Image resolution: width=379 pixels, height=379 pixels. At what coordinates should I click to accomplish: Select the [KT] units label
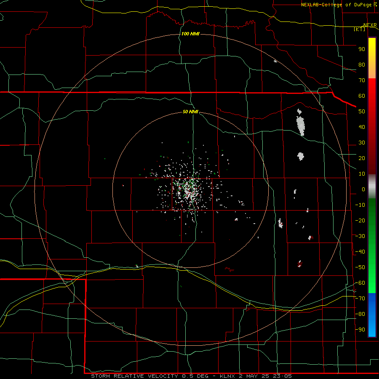[360, 29]
